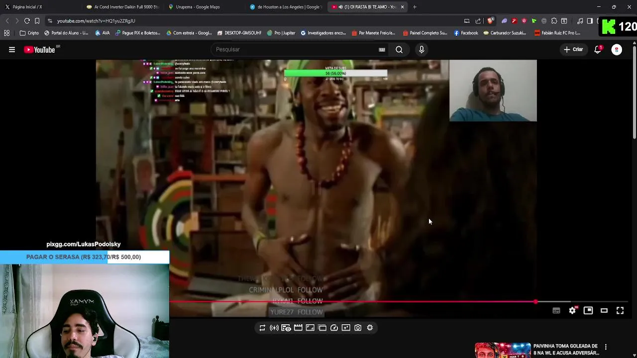The image size is (637, 358).
Task: Start voice search with microphone
Action: coord(422,50)
